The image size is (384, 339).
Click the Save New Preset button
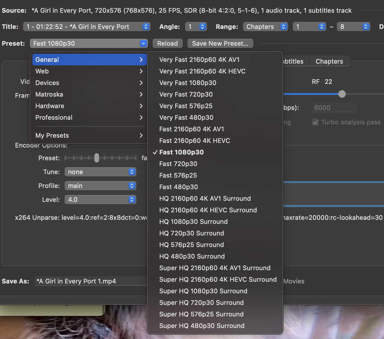coord(220,43)
